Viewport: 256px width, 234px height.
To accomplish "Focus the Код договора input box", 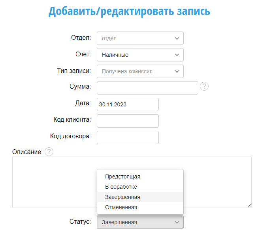I will pyautogui.click(x=128, y=137).
